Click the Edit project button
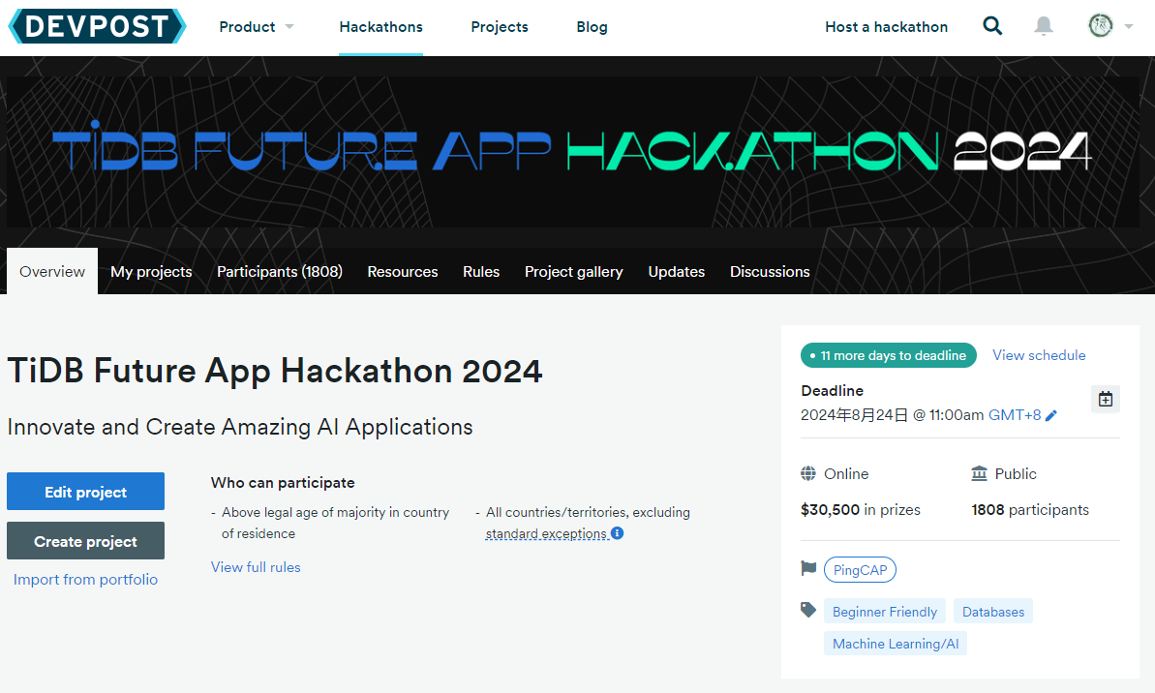The image size is (1155, 693). click(85, 492)
